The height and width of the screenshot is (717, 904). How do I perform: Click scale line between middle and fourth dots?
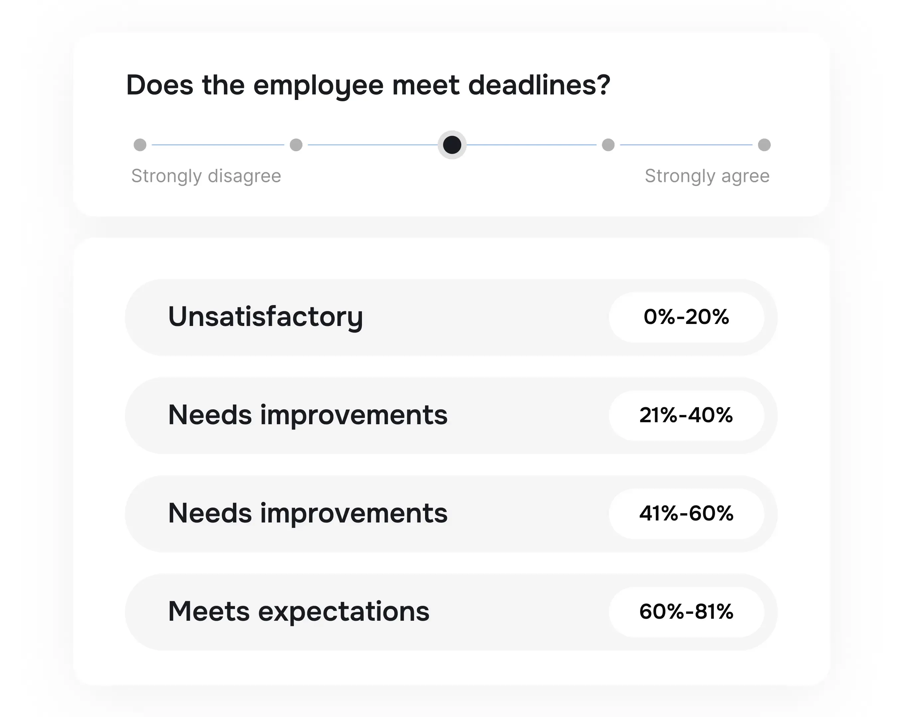(532, 145)
